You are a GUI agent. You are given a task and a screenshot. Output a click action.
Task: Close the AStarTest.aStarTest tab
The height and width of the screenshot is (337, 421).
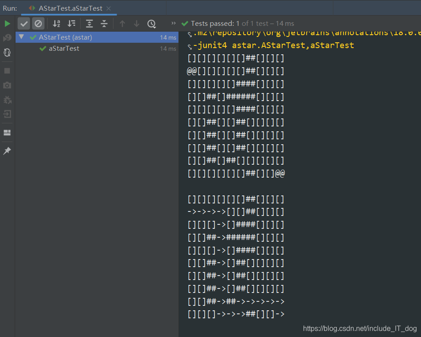click(109, 8)
